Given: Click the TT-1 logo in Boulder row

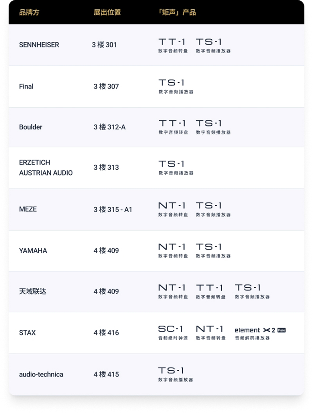Looking at the screenshot, I should tap(172, 123).
